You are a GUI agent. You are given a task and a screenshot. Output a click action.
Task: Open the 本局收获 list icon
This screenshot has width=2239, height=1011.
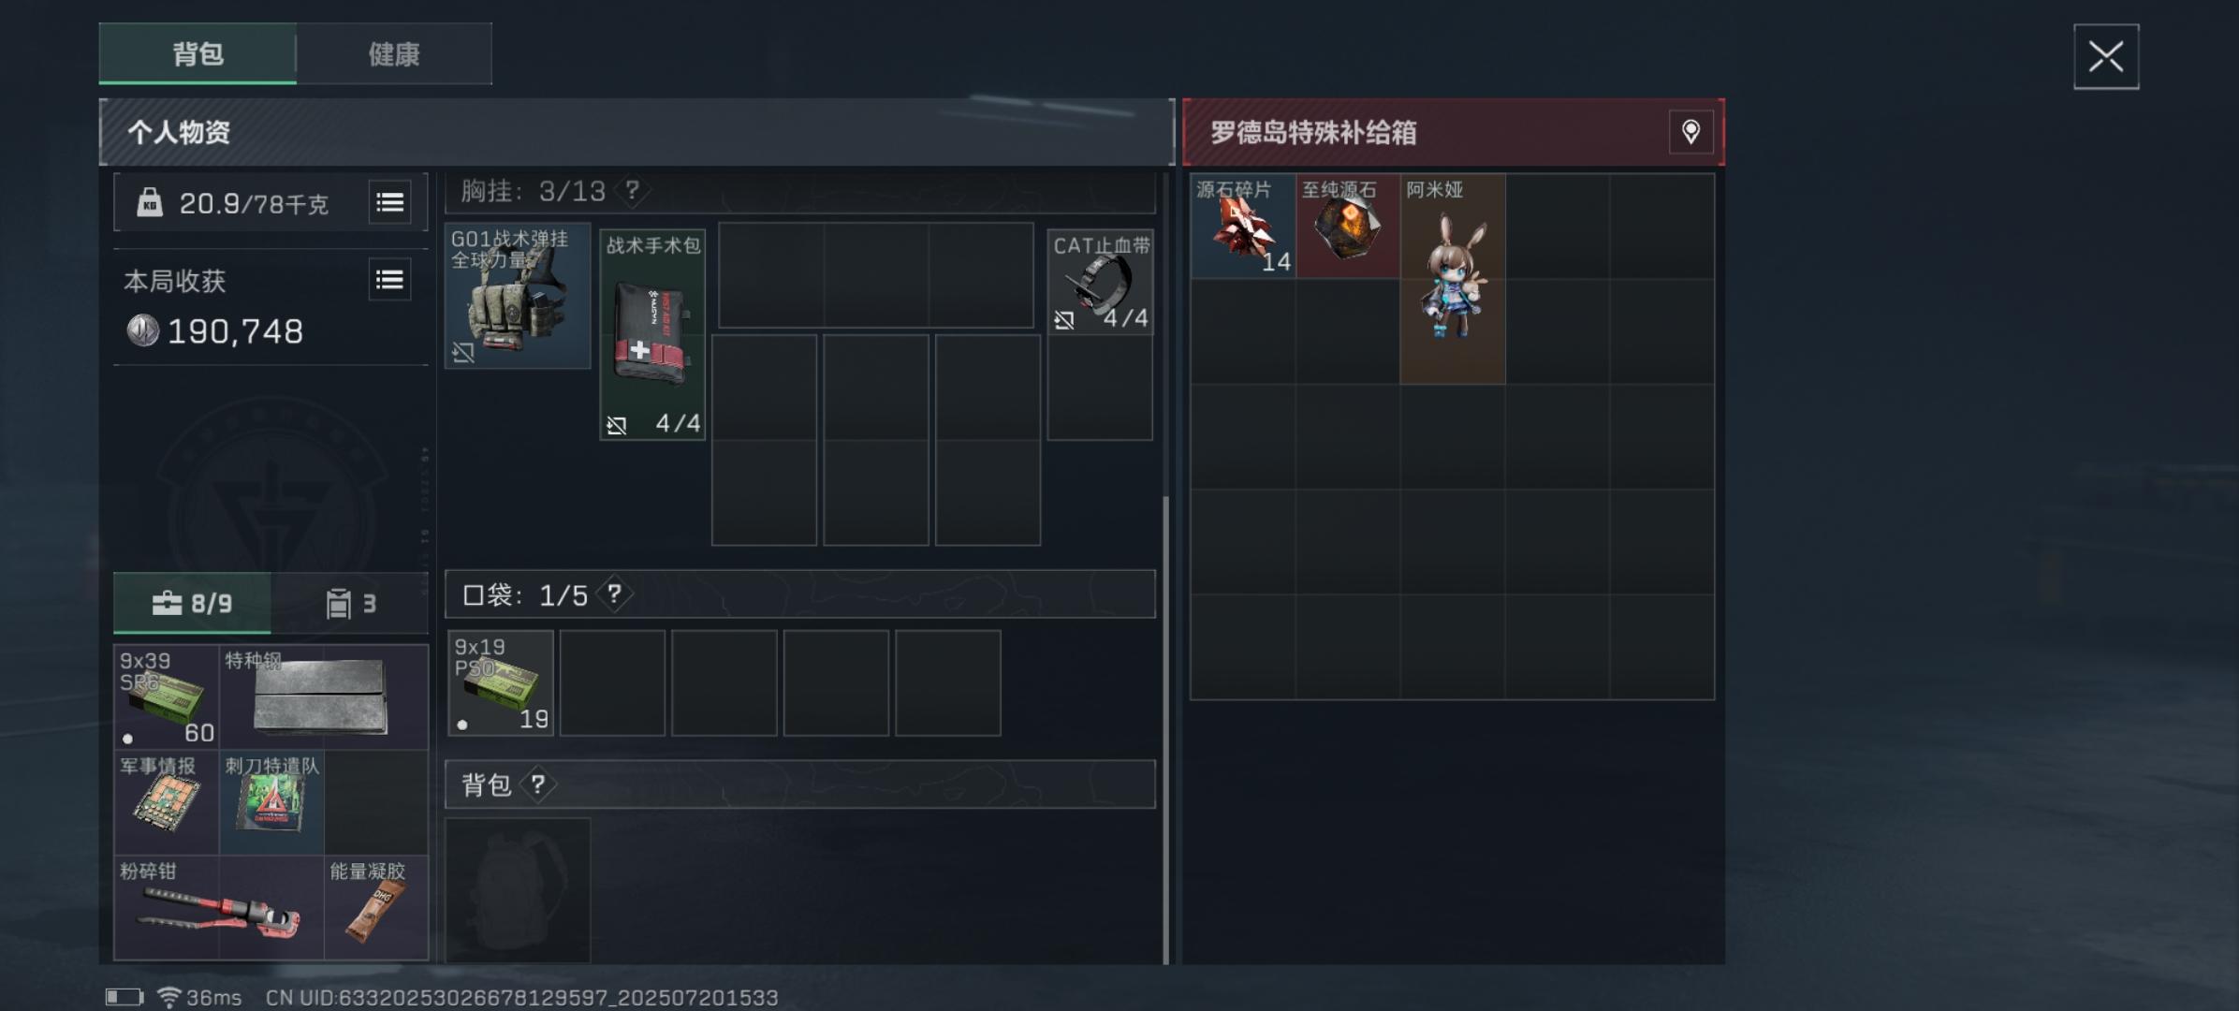pyautogui.click(x=389, y=280)
